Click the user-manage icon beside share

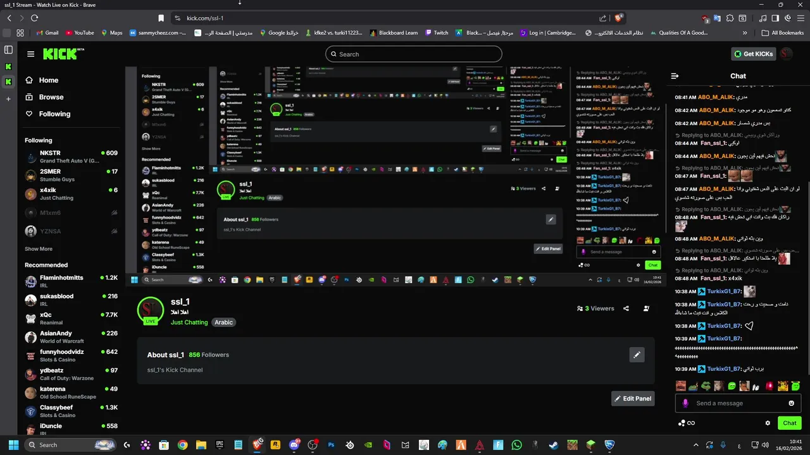tap(646, 308)
